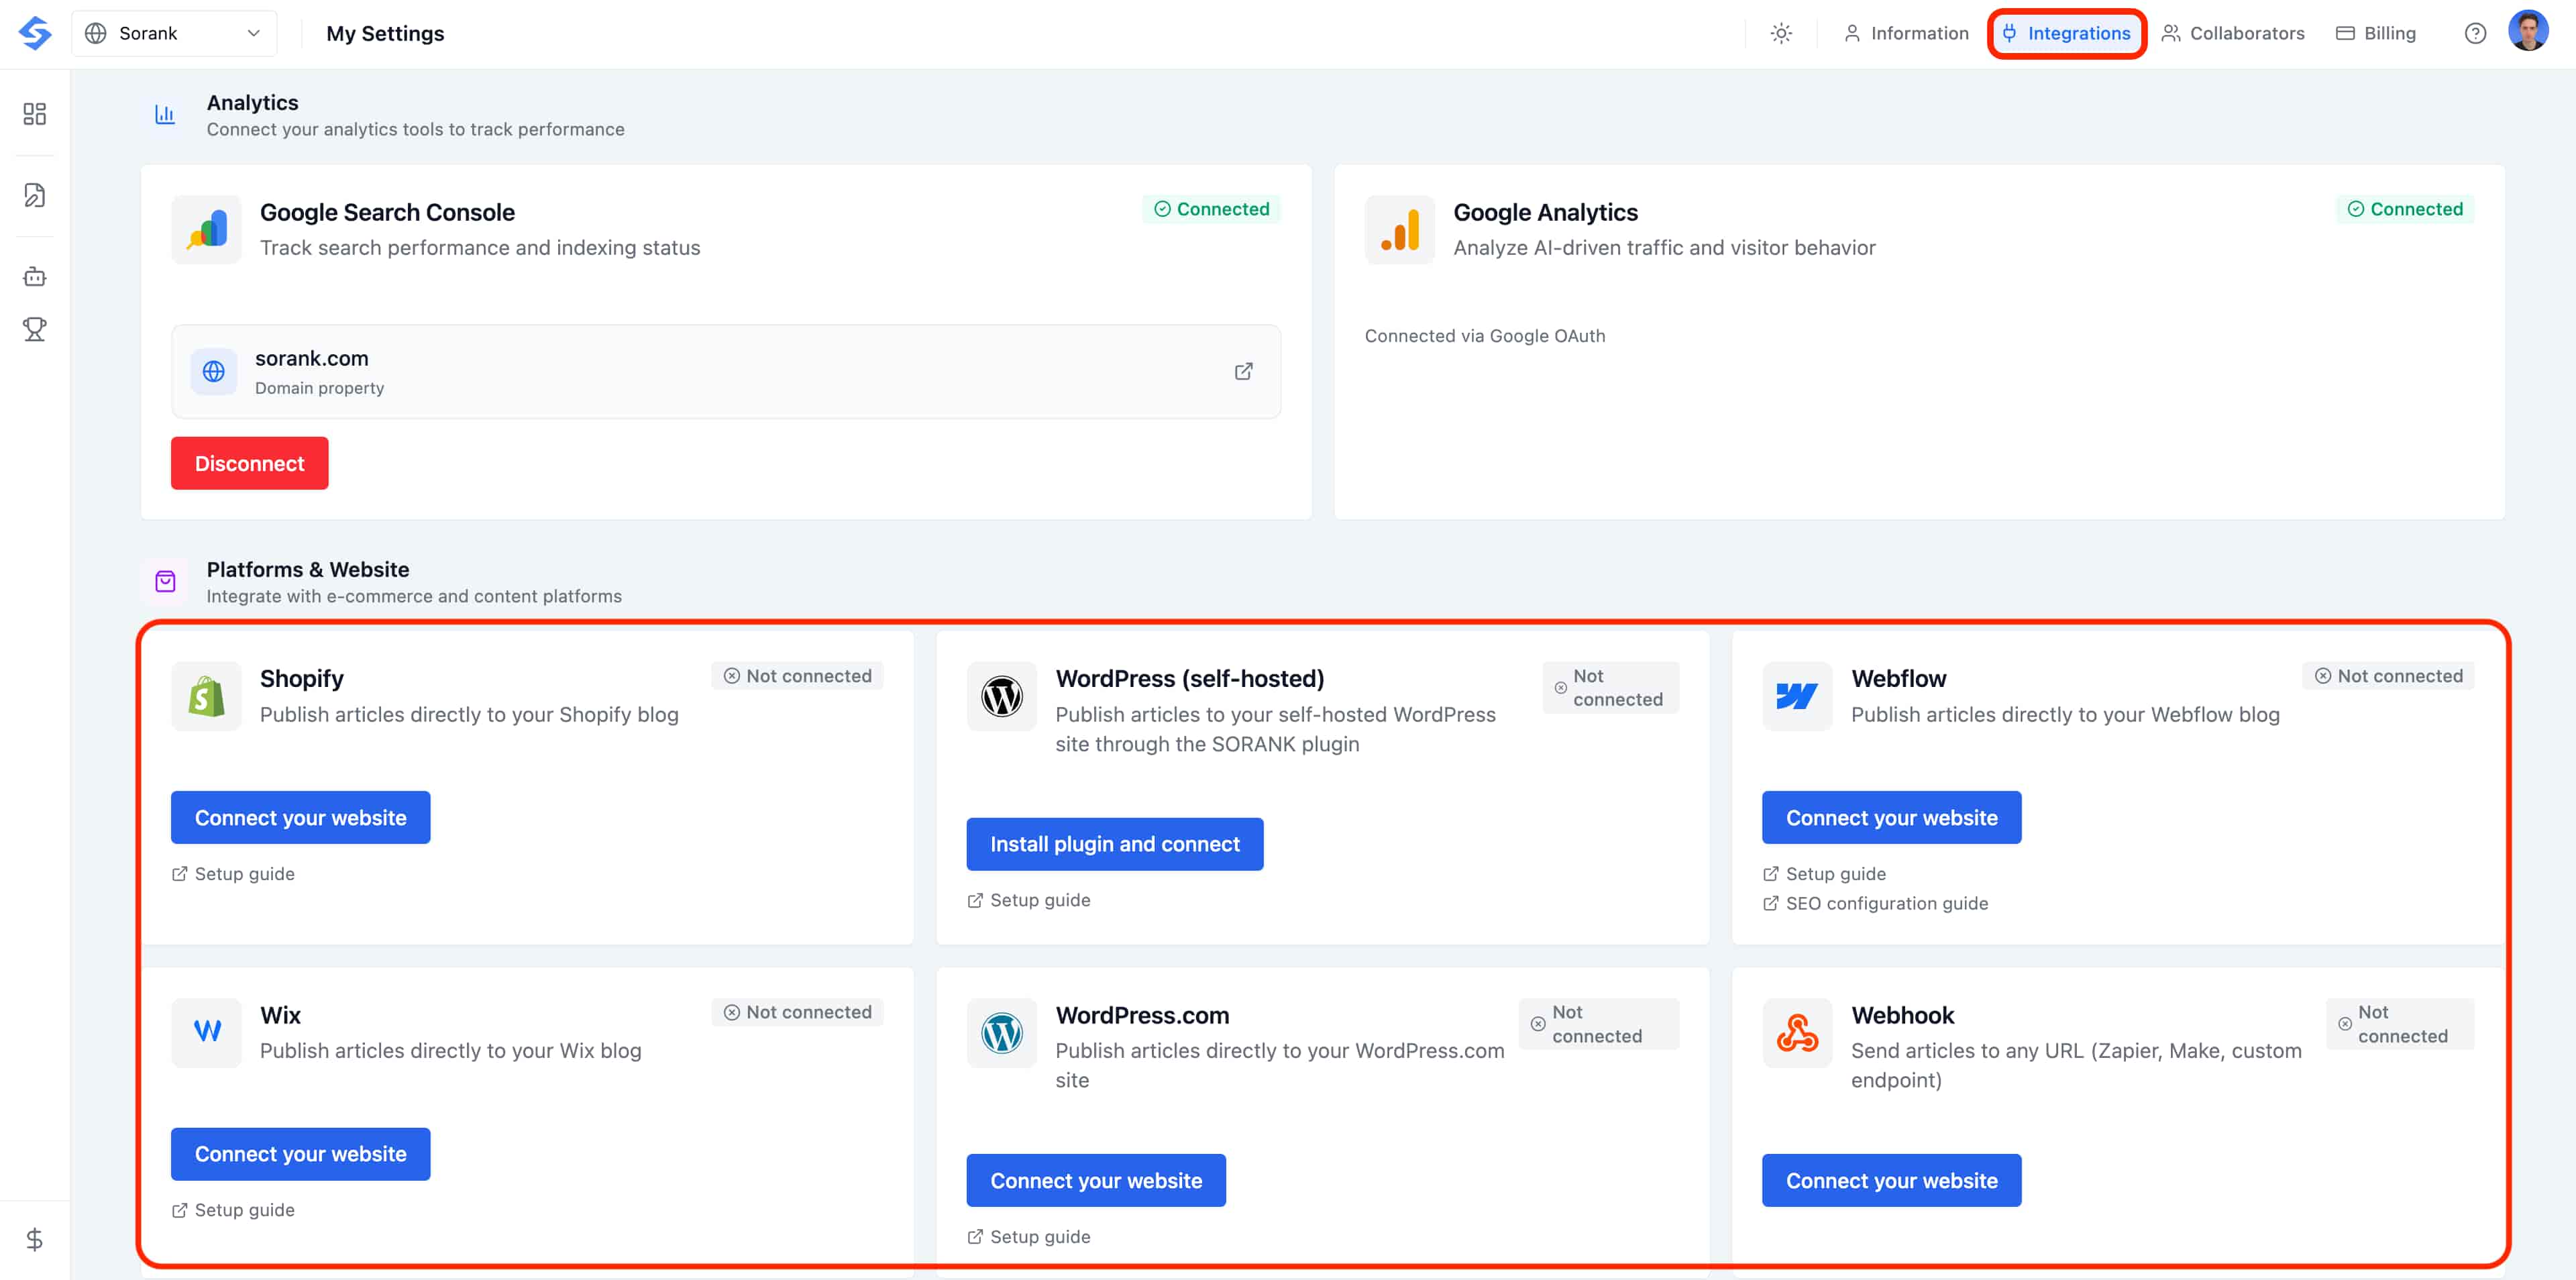Open the document edit icon in sidebar

[35, 195]
